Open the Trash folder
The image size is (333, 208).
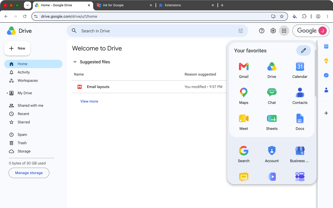[x=33, y=143]
